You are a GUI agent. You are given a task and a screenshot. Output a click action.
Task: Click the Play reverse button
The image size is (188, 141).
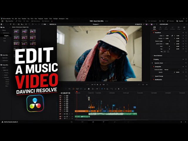click(95, 85)
